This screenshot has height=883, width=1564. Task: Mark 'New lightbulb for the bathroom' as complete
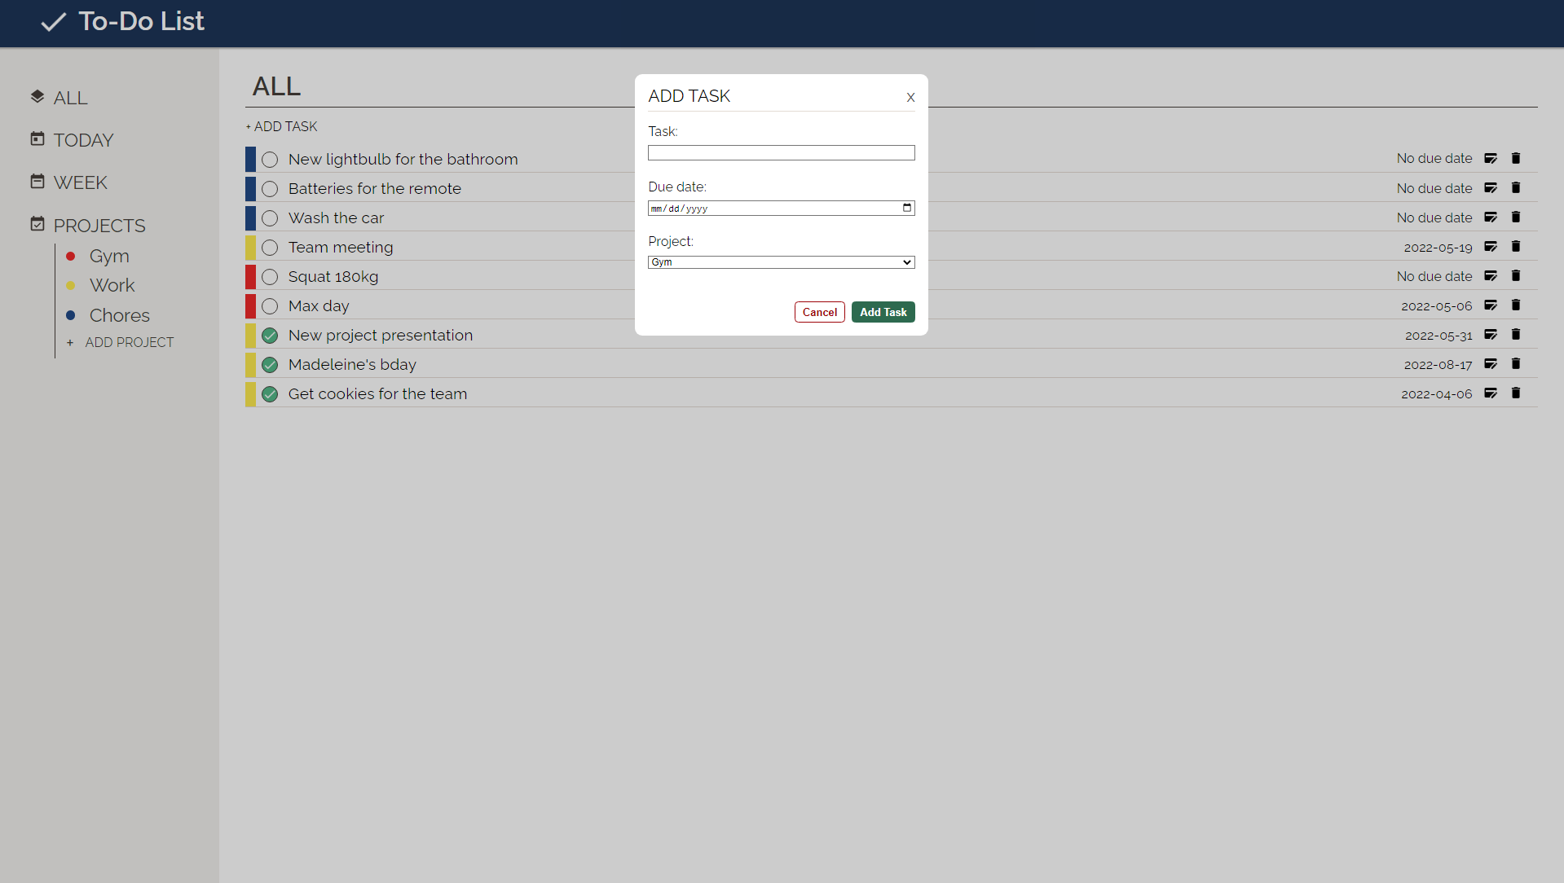coord(270,160)
